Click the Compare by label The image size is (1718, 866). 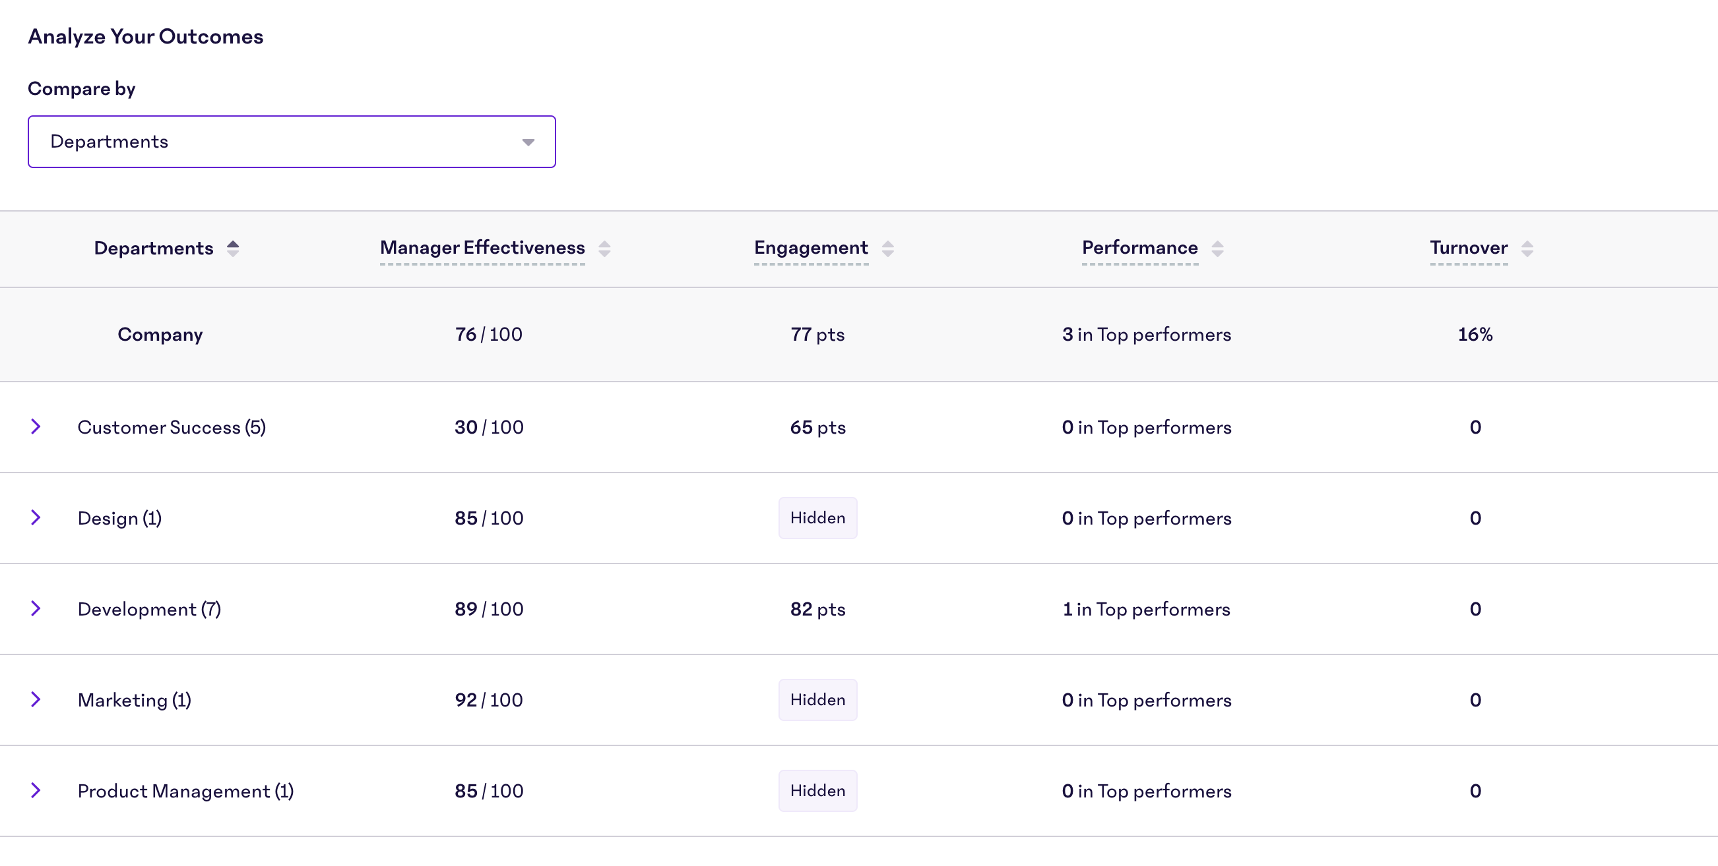click(81, 88)
